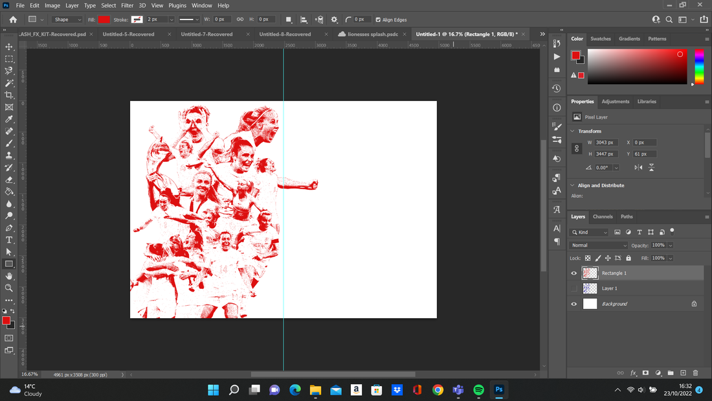Open the Shape tool mode dropdown
712x401 pixels.
point(67,19)
